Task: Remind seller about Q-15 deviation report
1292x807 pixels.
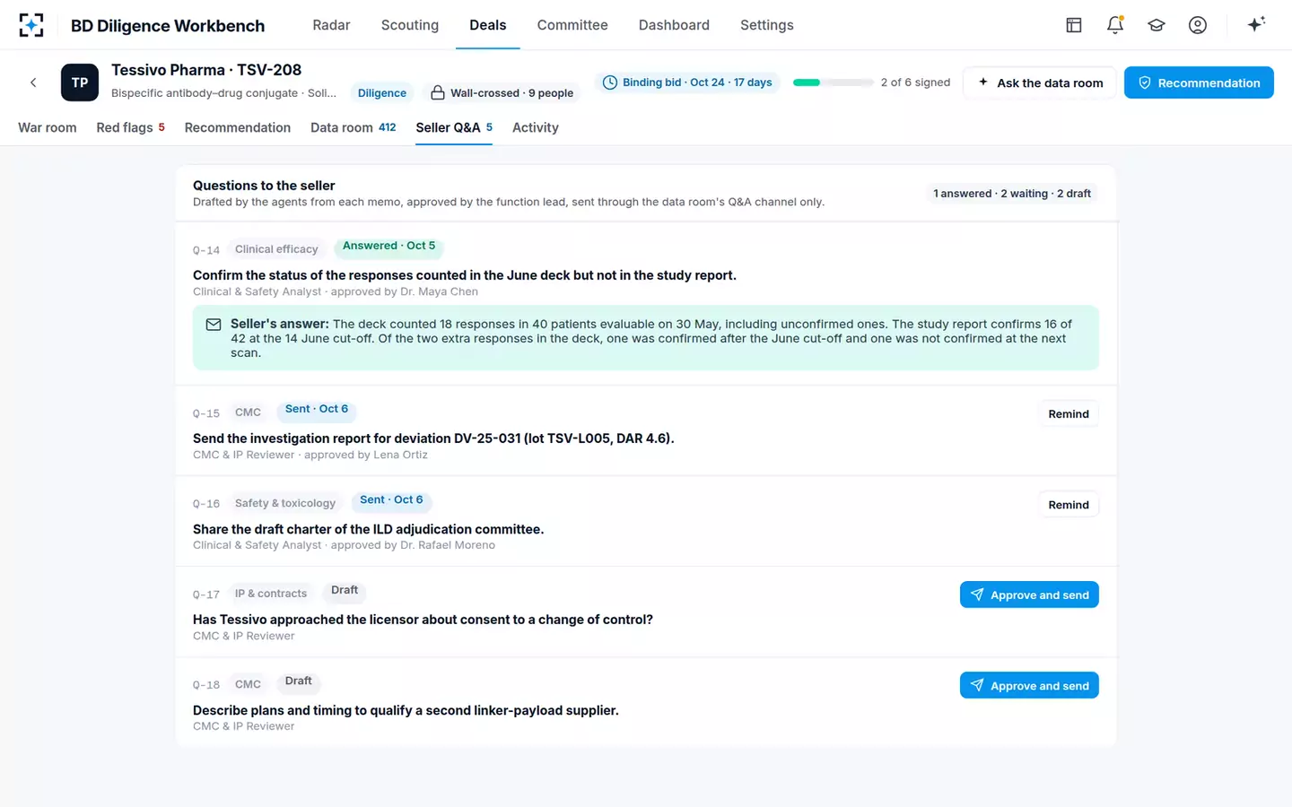Action: (x=1069, y=414)
